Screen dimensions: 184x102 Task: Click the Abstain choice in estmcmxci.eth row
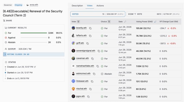coord(106,74)
